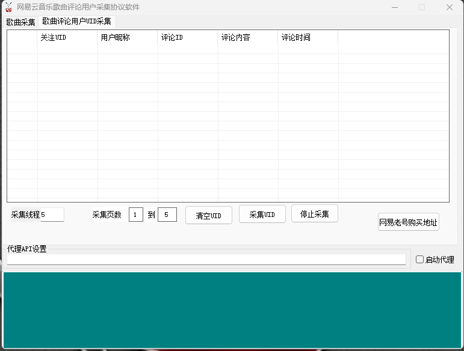
Task: Click the start page number field
Action: click(x=136, y=215)
